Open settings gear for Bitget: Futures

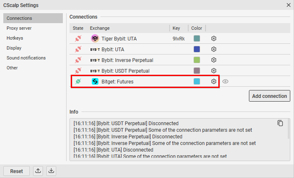(214, 81)
